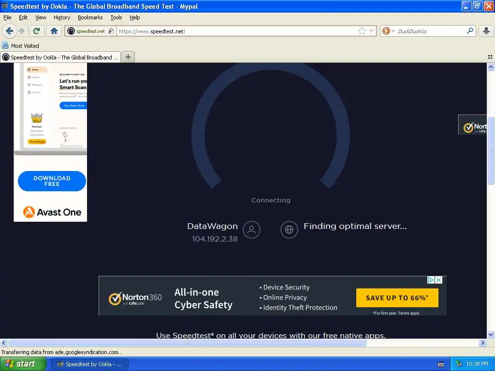Click the magnifier search icon
Image resolution: width=495 pixels, height=371 pixels.
pos(470,30)
